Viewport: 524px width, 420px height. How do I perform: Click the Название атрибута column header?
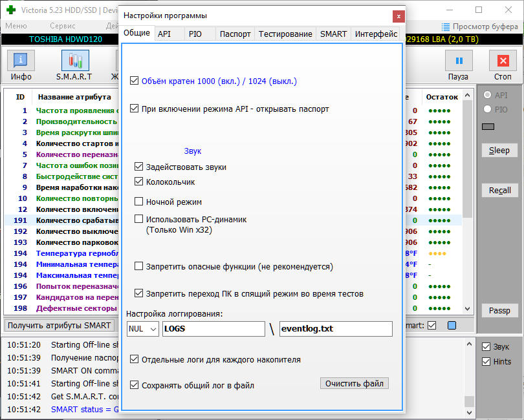point(74,97)
